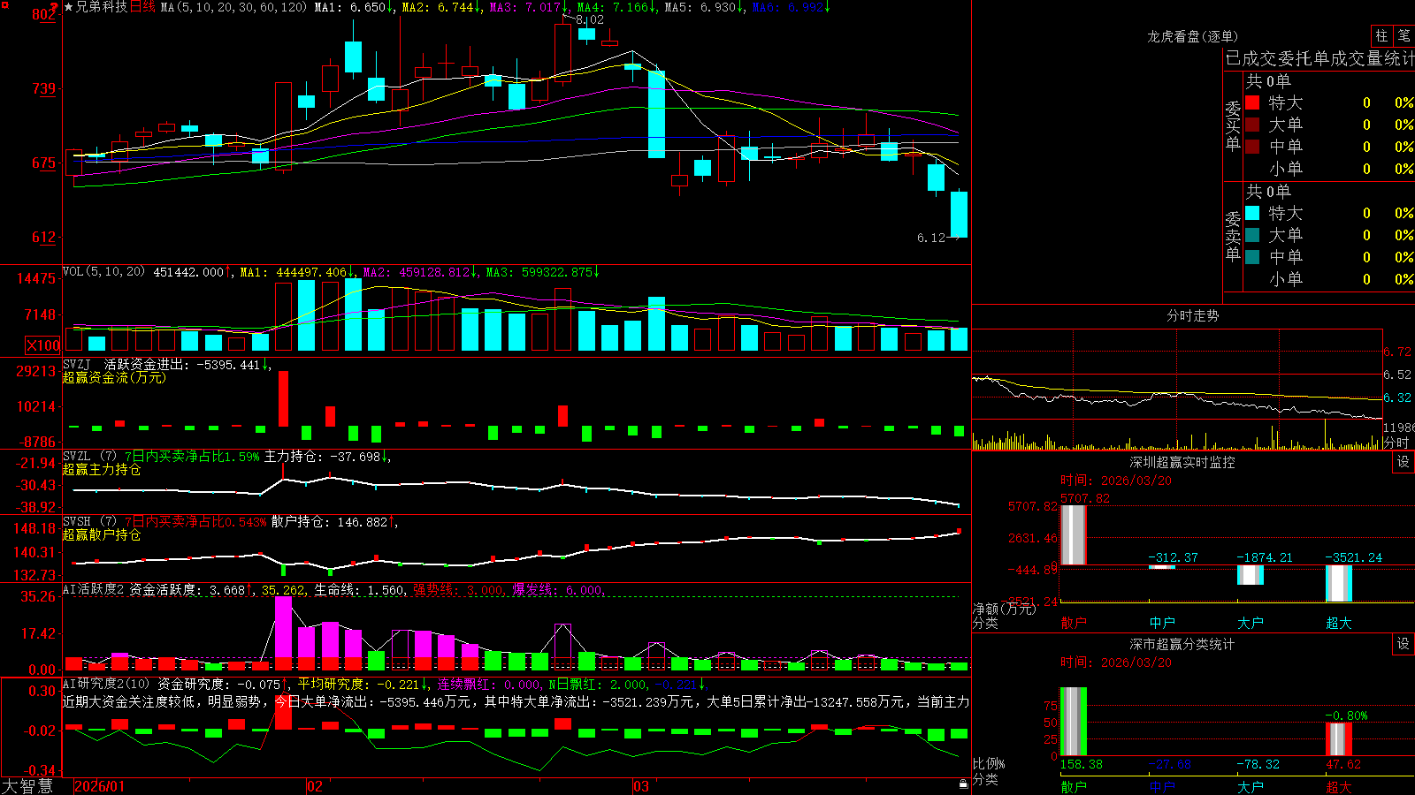Change the 日线 chart period
This screenshot has height=795, width=1415.
pyautogui.click(x=142, y=7)
